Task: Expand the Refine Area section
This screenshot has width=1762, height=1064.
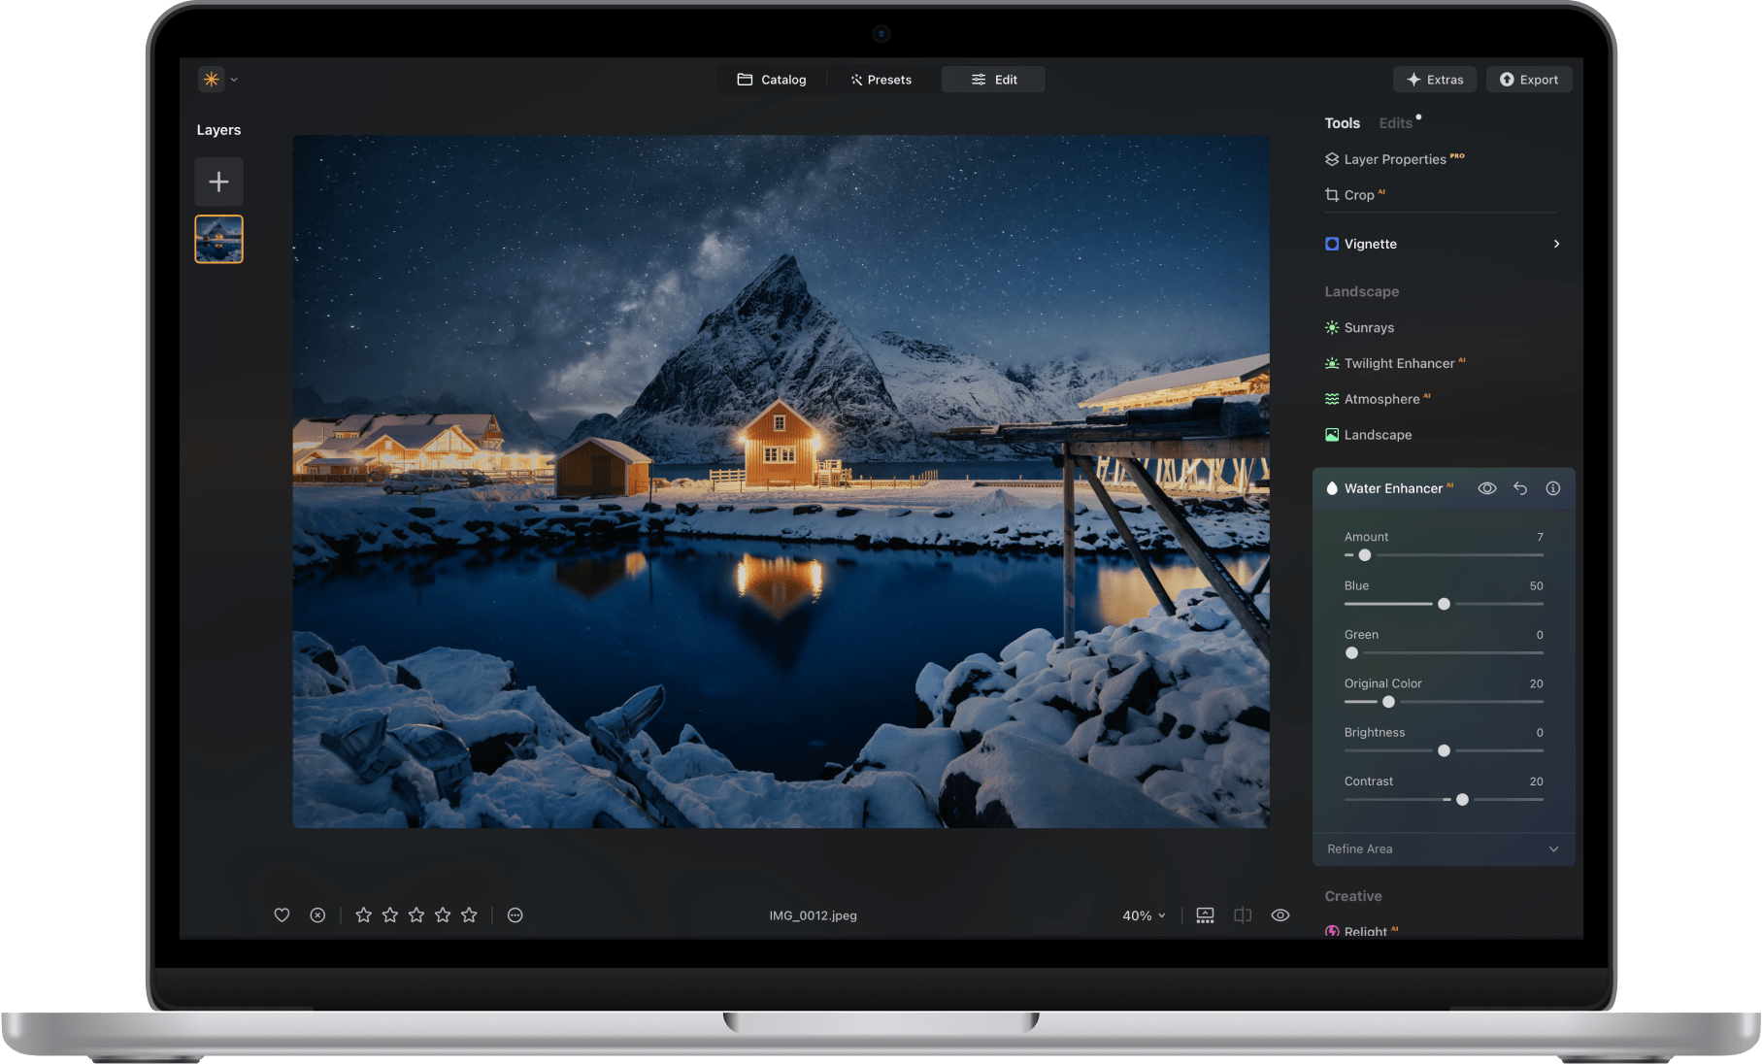Action: [x=1444, y=848]
